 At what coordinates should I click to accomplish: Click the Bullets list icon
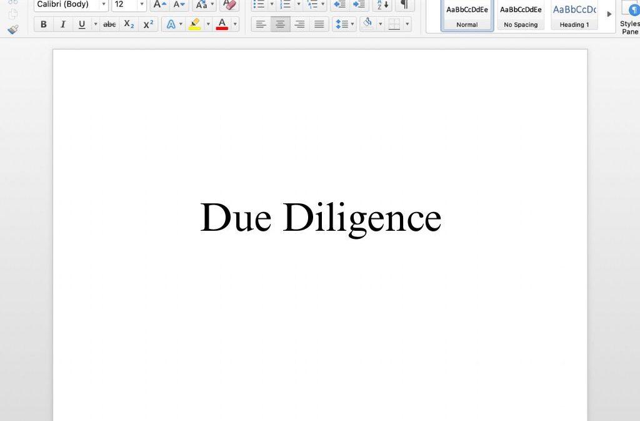[x=259, y=4]
